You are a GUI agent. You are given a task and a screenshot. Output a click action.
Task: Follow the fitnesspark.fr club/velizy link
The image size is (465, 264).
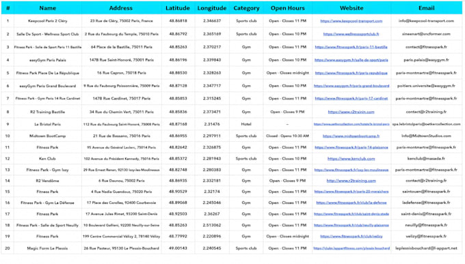coord(351,237)
